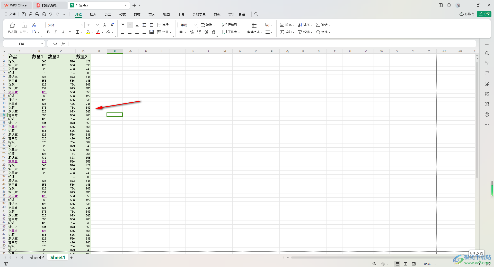494x267 pixels.
Task: Click the decrease indent icon
Action: point(144,25)
